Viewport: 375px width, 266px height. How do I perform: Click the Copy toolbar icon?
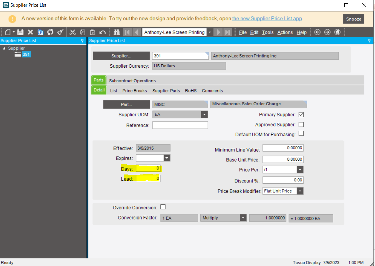(83, 32)
